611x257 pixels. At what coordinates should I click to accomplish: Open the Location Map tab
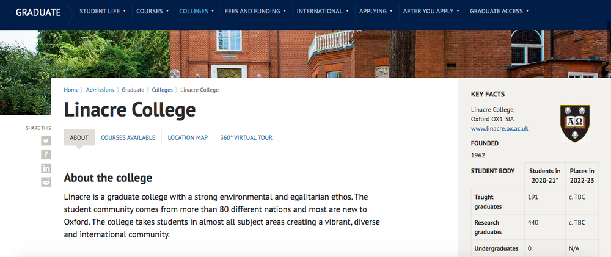point(188,137)
